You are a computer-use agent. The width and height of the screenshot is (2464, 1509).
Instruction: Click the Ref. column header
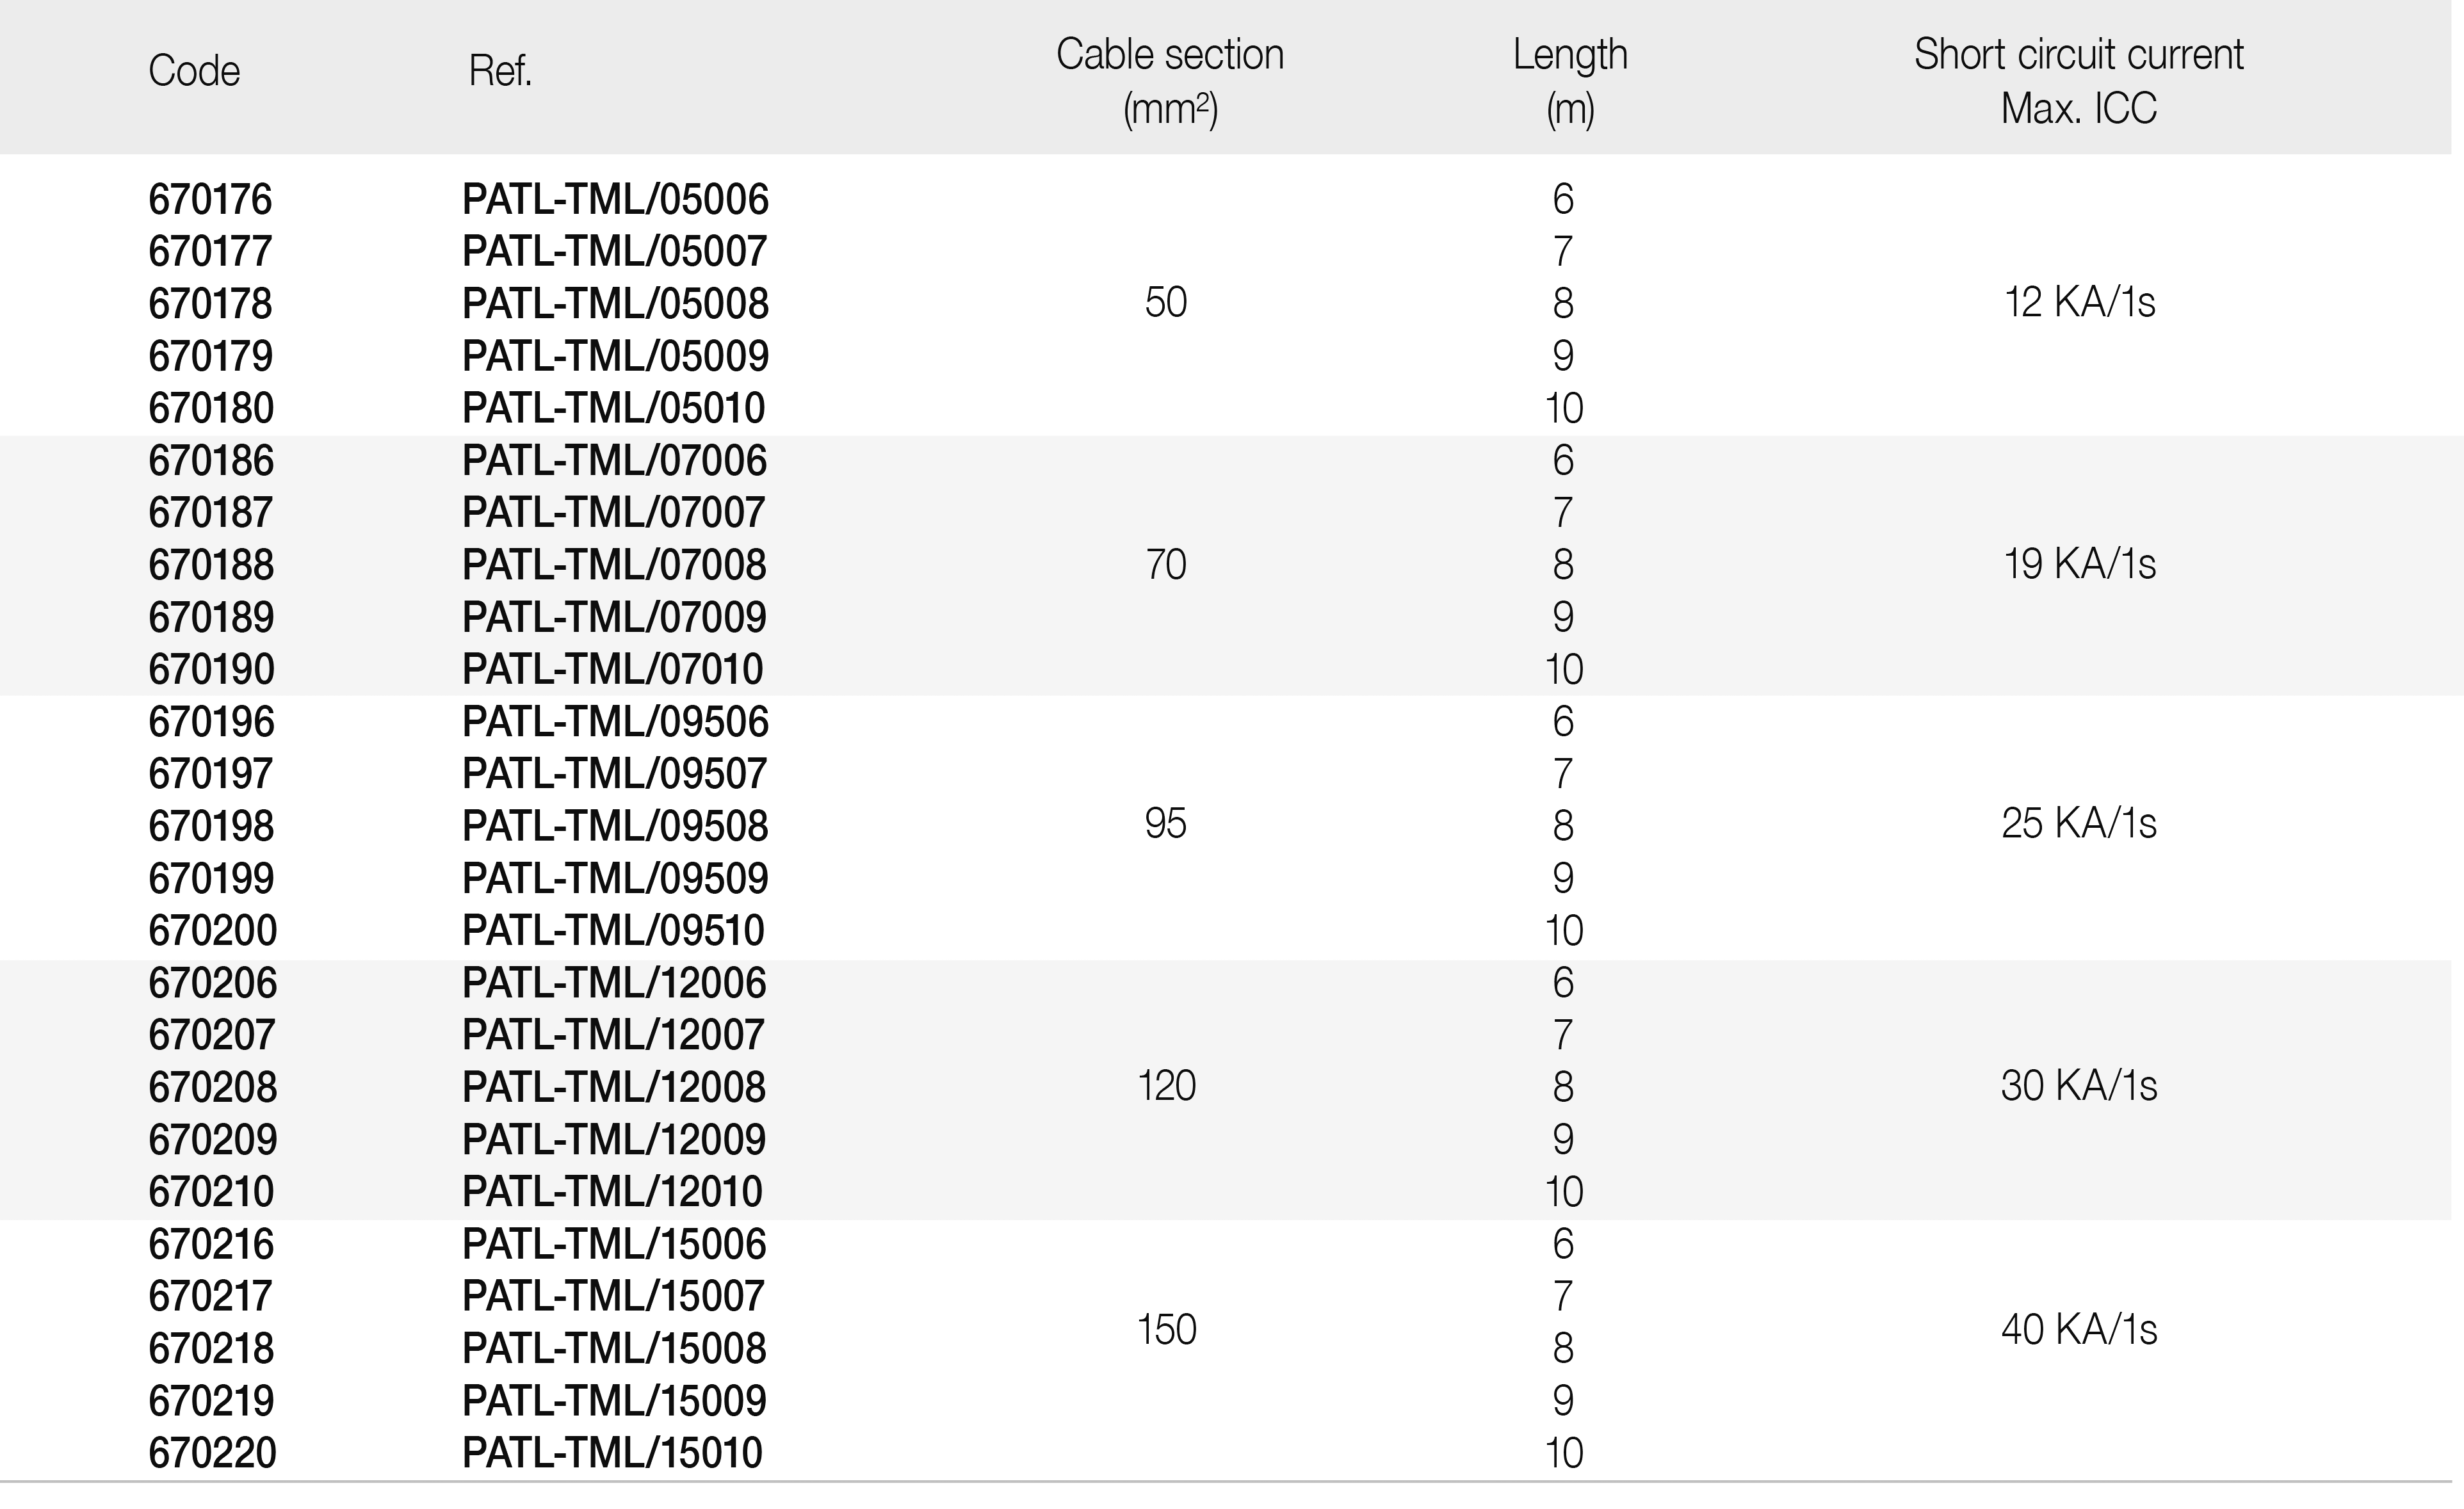(500, 71)
